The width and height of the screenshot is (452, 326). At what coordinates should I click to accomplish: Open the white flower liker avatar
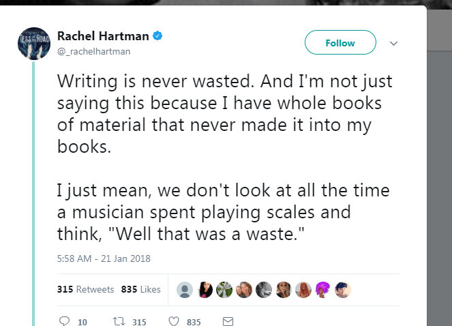tap(224, 290)
